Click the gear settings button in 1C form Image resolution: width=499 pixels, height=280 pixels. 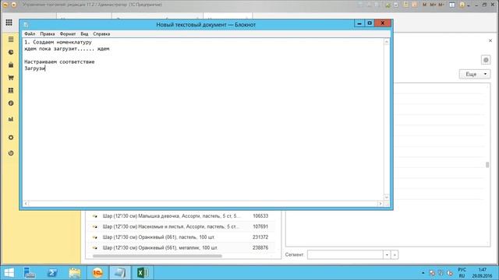(x=486, y=60)
